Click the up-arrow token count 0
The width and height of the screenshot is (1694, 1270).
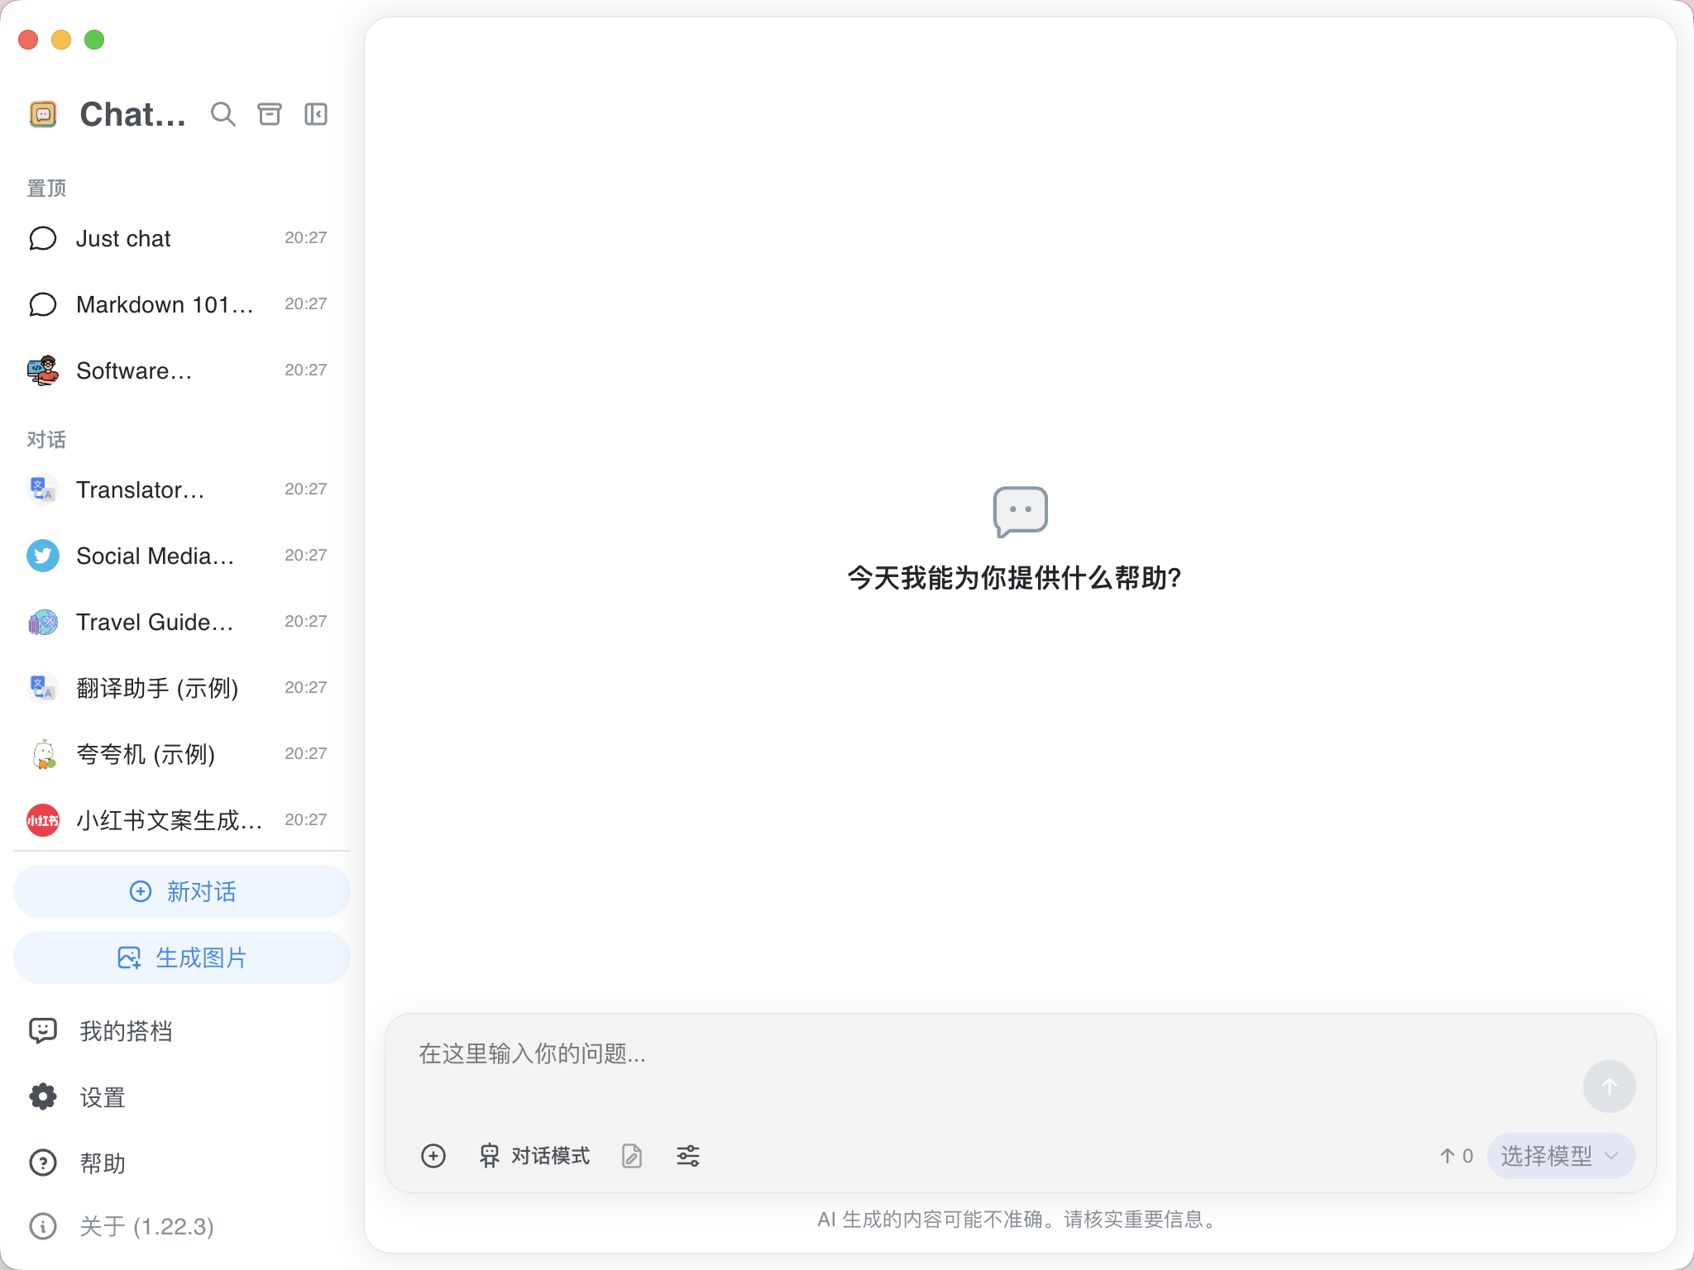point(1457,1156)
